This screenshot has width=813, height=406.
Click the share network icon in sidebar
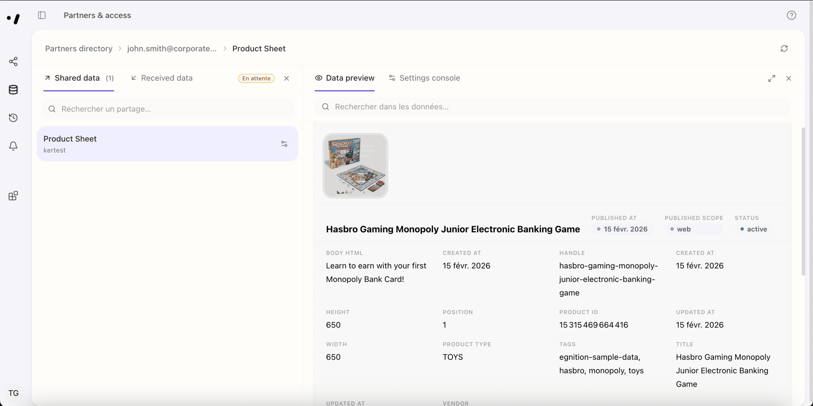click(13, 62)
